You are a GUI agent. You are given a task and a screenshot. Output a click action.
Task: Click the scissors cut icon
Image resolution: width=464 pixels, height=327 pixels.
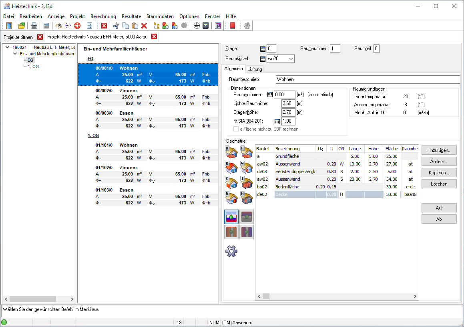[x=116, y=26]
